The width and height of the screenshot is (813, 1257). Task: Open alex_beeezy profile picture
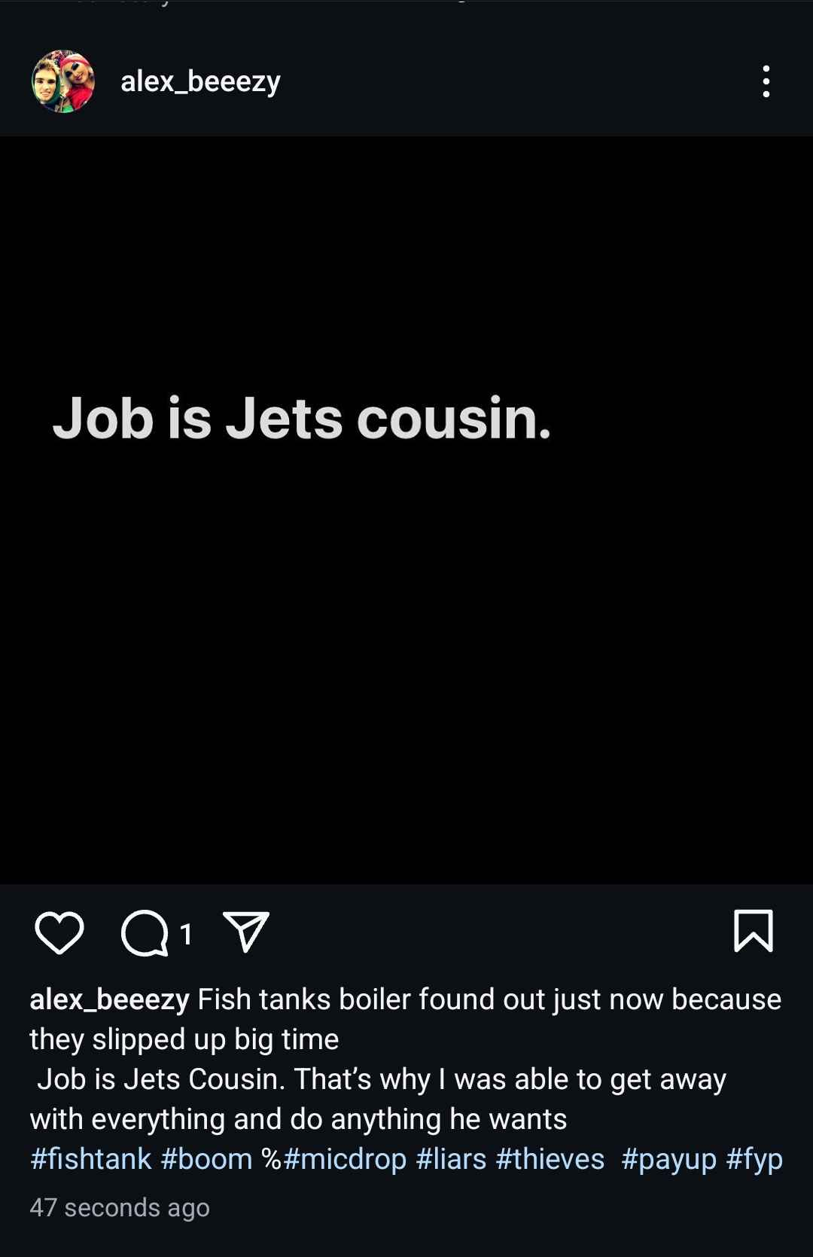[63, 81]
